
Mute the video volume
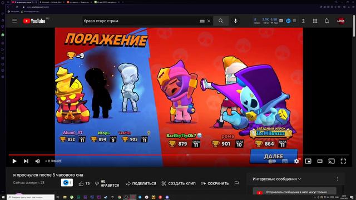pos(37,161)
